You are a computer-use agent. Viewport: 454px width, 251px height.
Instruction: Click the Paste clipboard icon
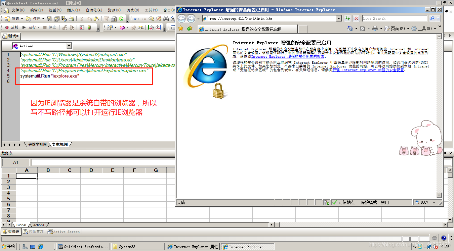click(96, 19)
